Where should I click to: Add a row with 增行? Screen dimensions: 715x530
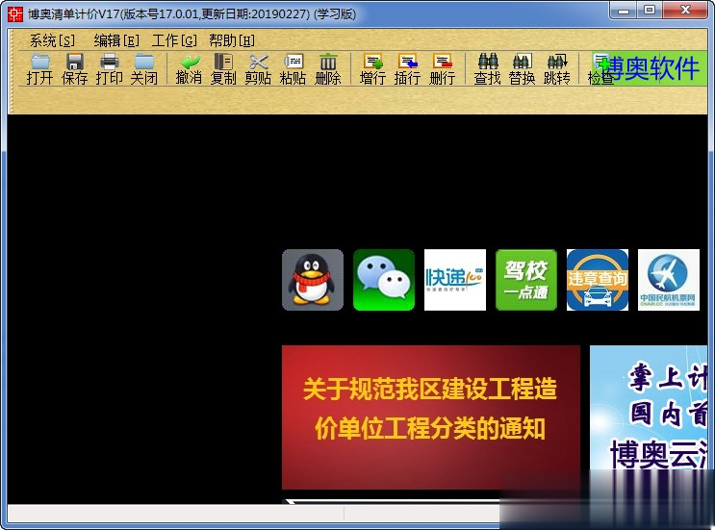click(372, 69)
